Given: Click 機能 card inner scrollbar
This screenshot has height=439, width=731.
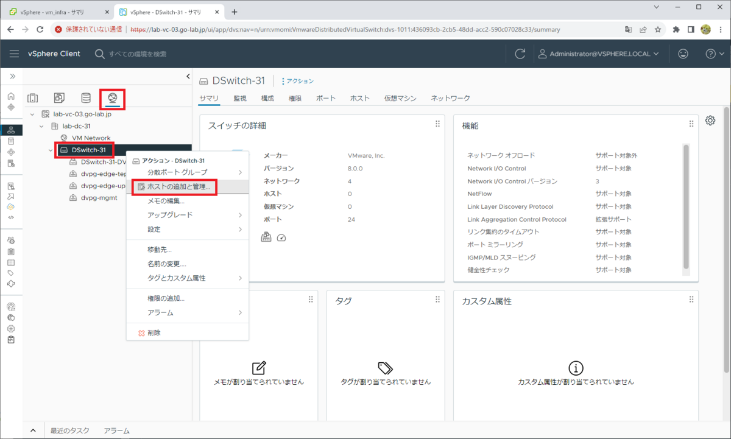Looking at the screenshot, I should tap(687, 207).
